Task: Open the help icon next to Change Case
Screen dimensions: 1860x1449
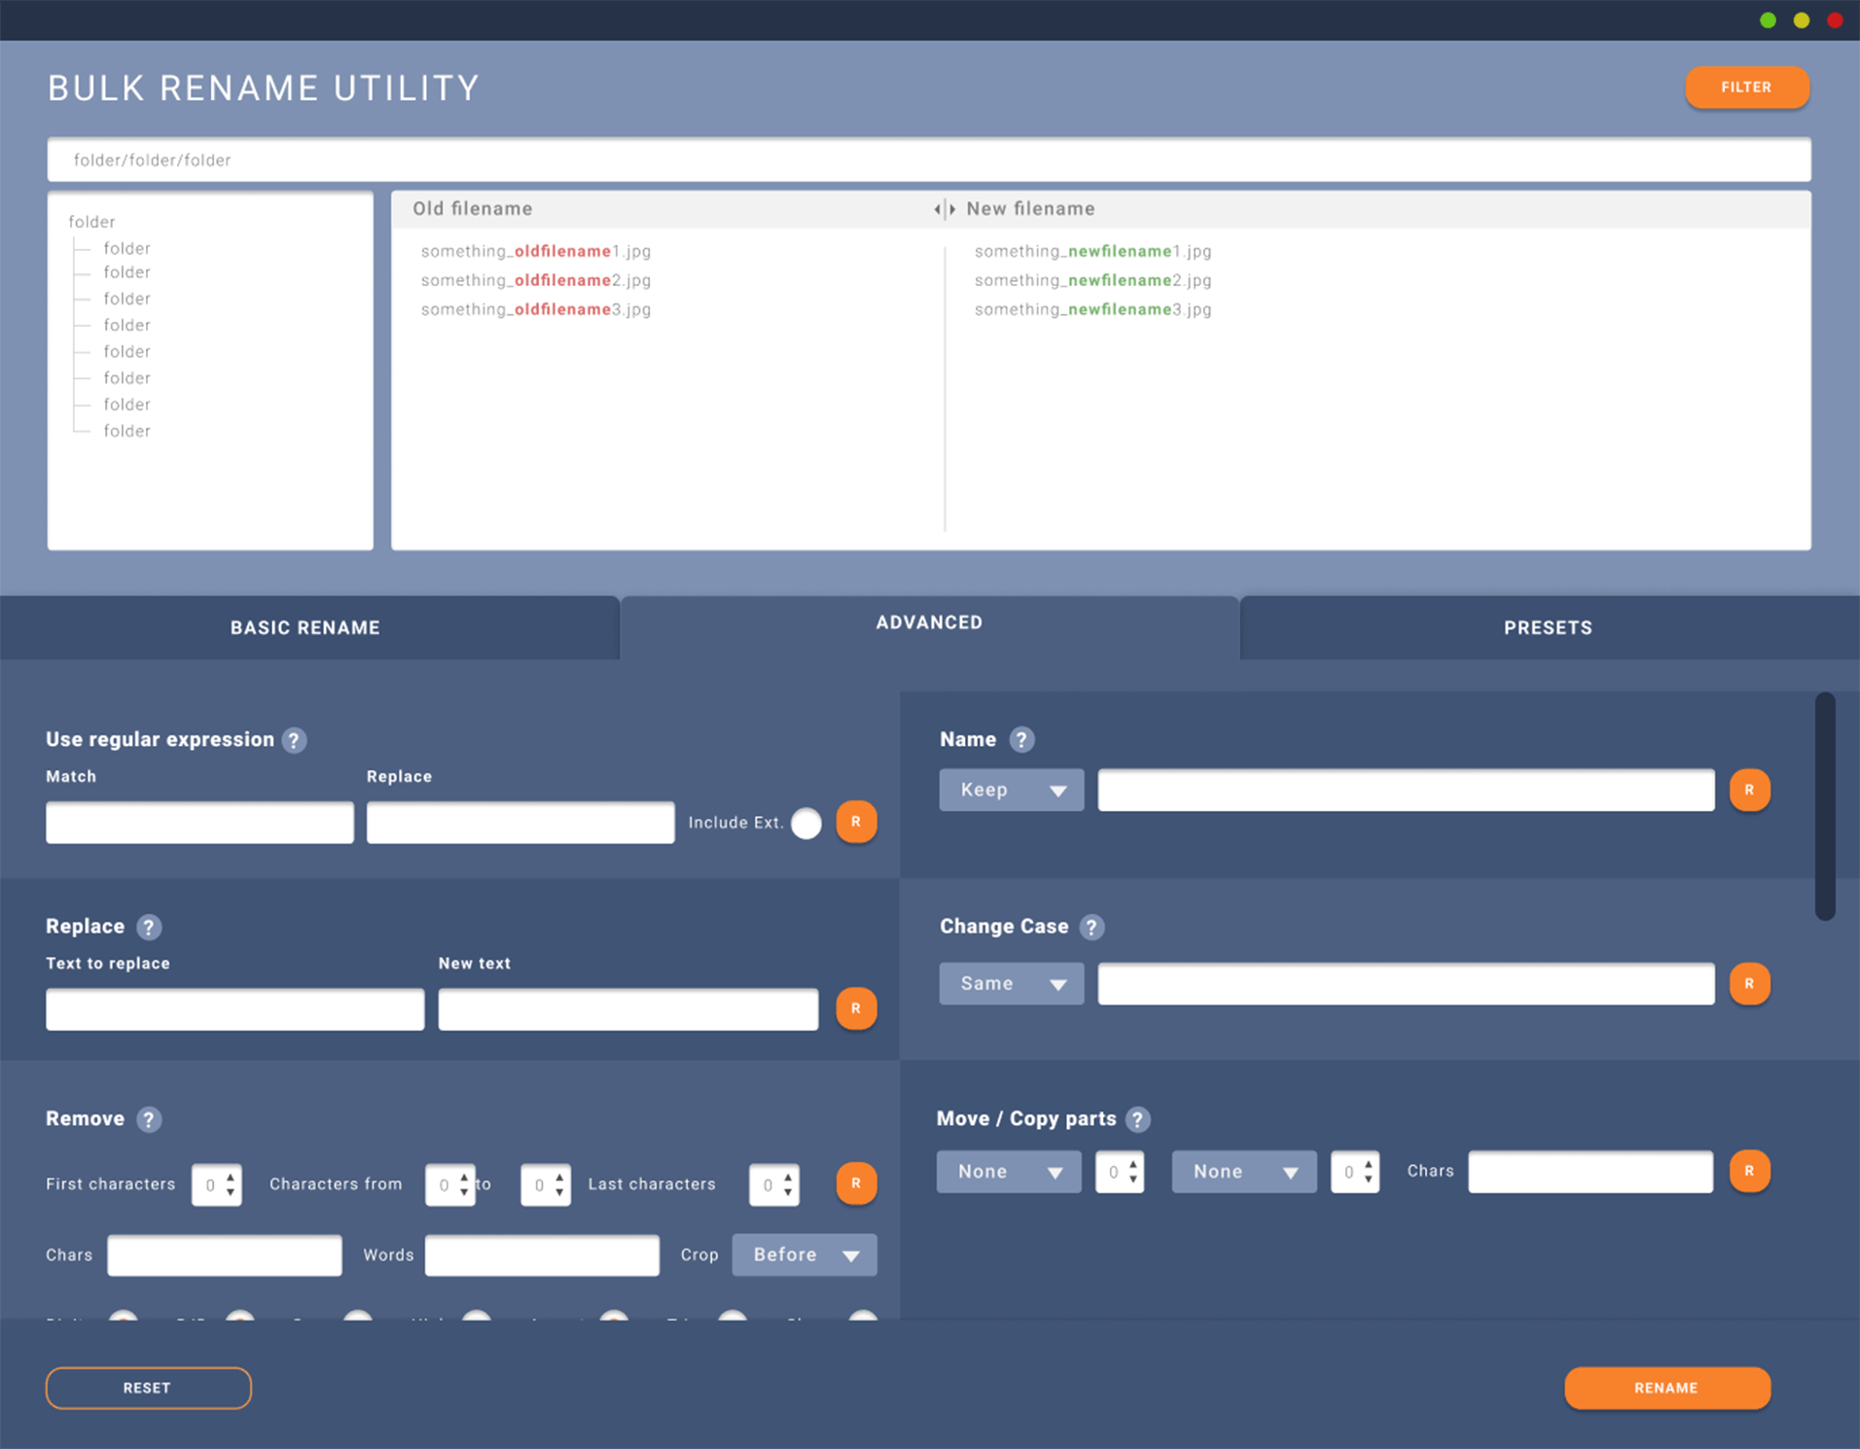Action: pos(1091,927)
